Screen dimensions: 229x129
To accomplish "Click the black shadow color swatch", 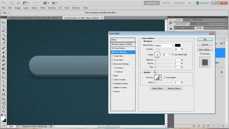I will (177, 46).
